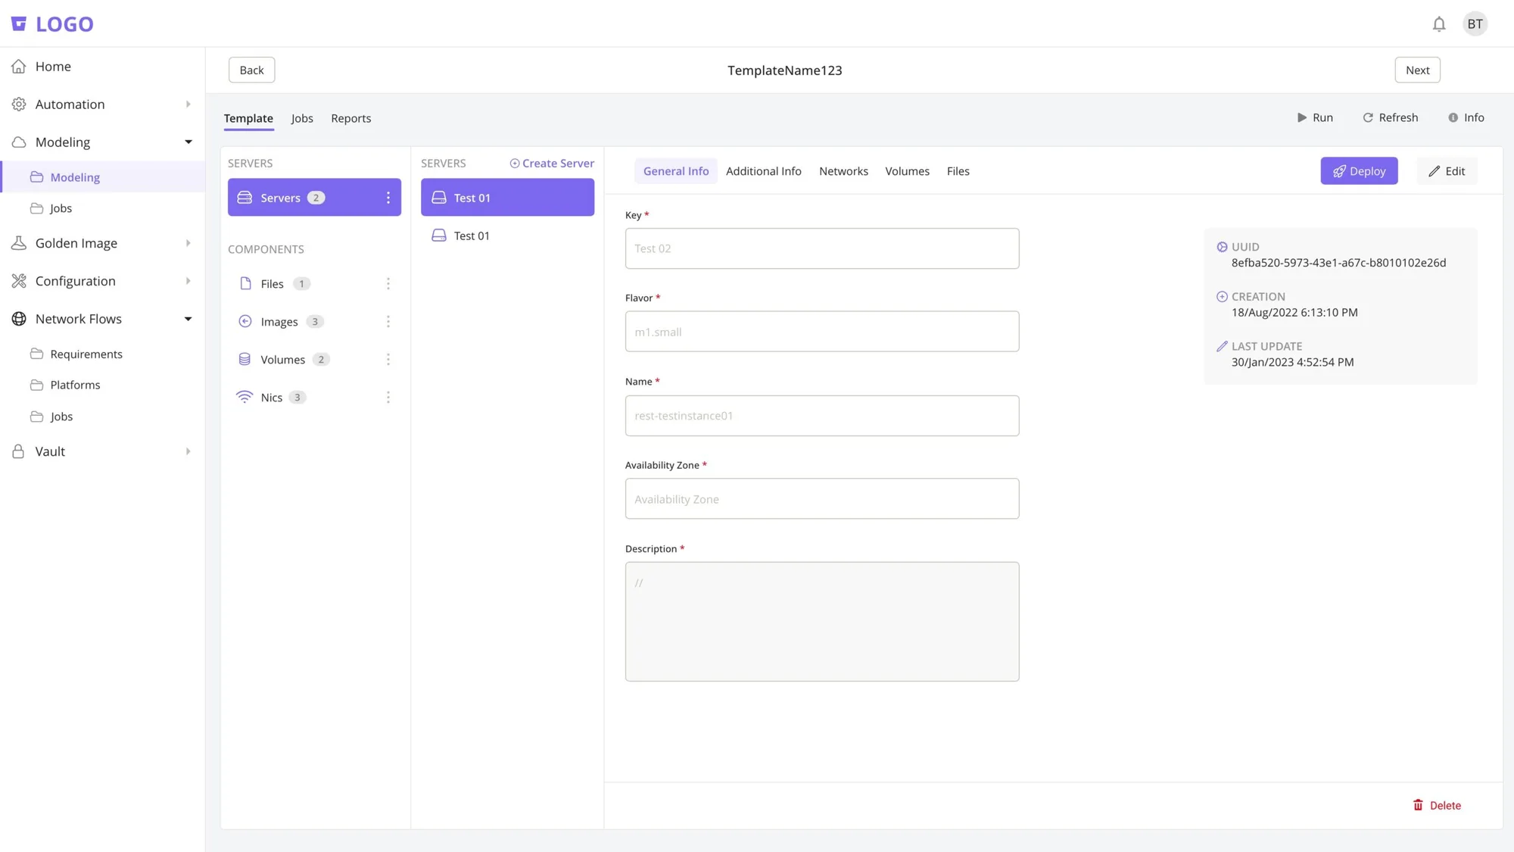This screenshot has height=852, width=1514.
Task: Click the Delete trash icon
Action: coord(1418,805)
